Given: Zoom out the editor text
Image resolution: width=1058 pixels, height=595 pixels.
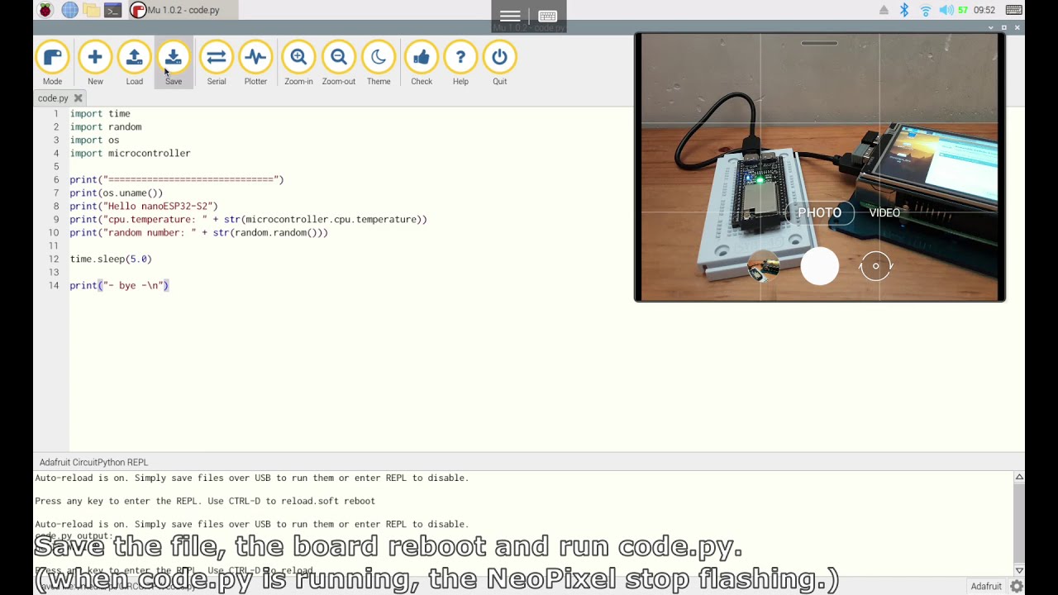Looking at the screenshot, I should [x=338, y=64].
